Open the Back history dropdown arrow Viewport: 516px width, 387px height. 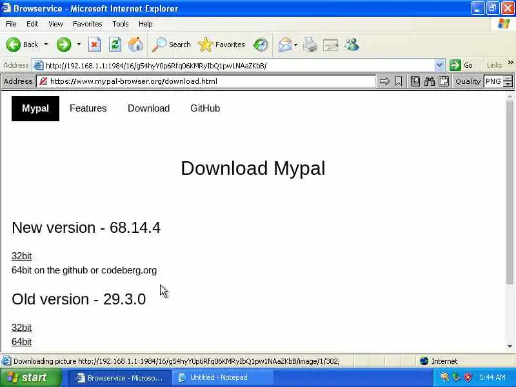point(46,45)
